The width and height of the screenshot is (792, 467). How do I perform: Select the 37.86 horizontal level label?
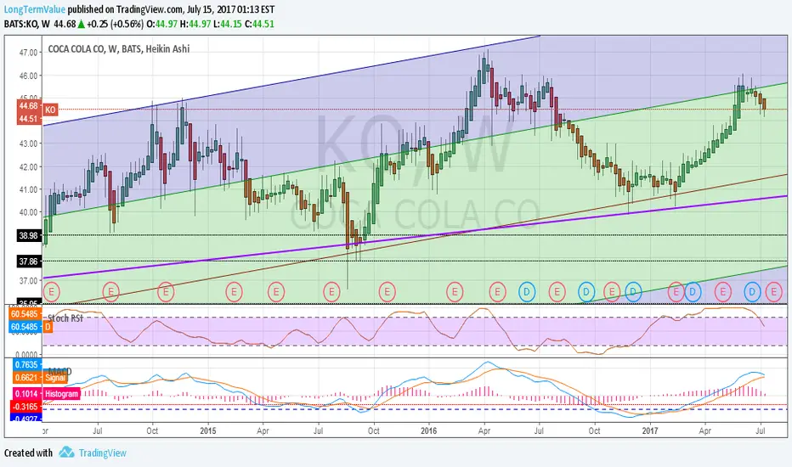point(28,261)
